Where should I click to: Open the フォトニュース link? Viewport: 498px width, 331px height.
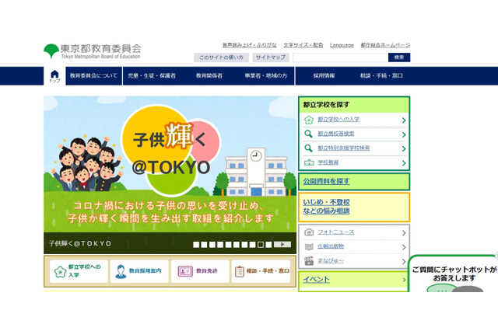tap(336, 232)
